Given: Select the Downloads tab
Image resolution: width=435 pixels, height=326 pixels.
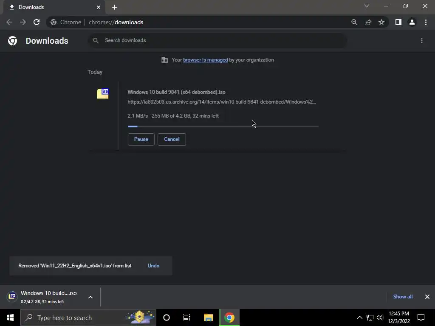Looking at the screenshot, I should (x=54, y=7).
